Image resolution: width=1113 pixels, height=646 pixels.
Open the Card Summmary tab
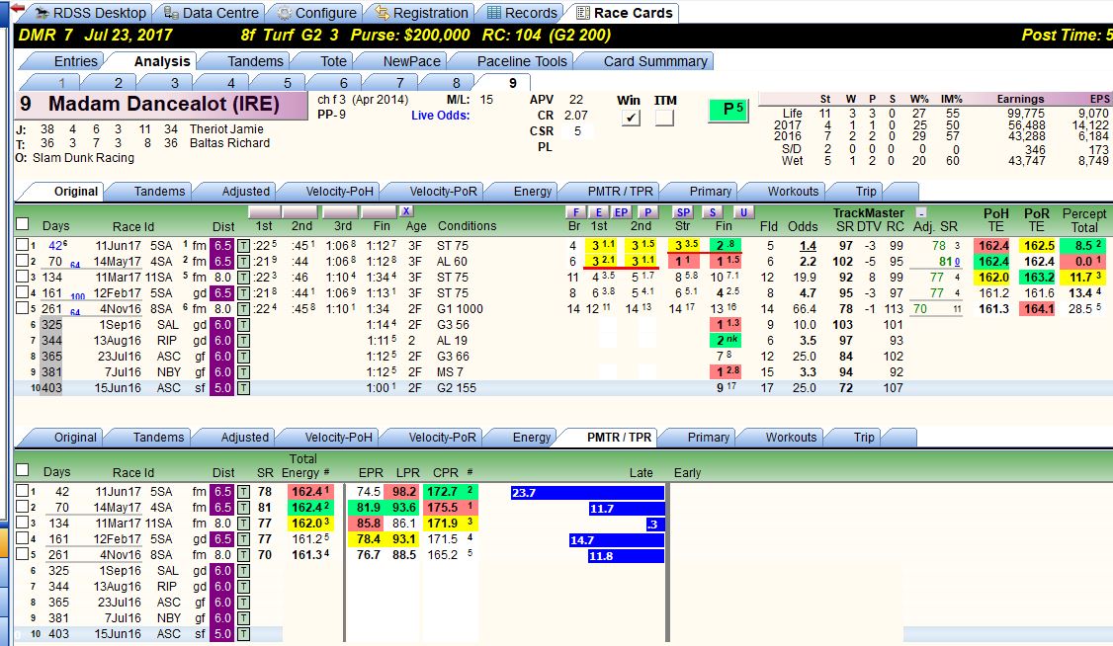tap(655, 61)
